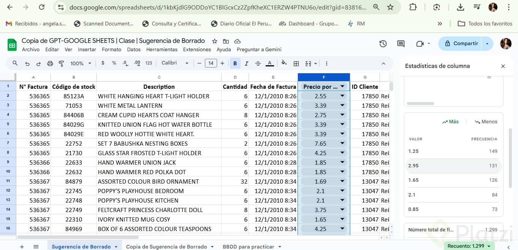The width and height of the screenshot is (518, 250).
Task: Open the fill color picker
Action: coord(284,63)
